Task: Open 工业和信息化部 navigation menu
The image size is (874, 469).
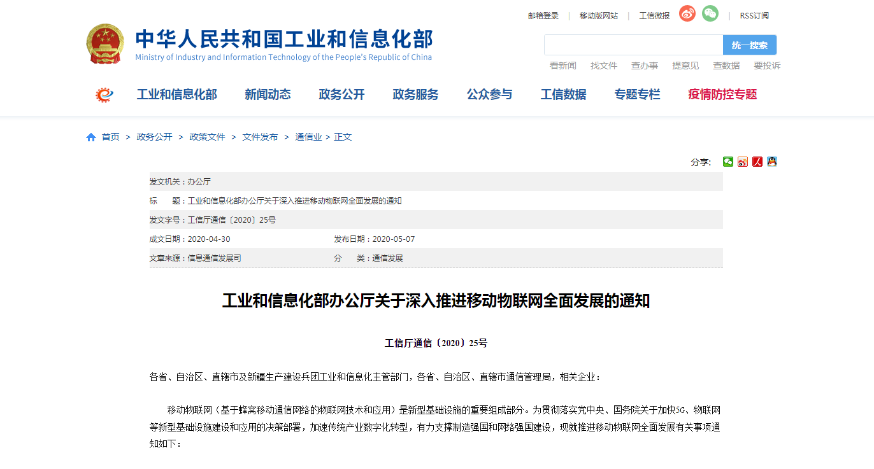Action: point(177,95)
